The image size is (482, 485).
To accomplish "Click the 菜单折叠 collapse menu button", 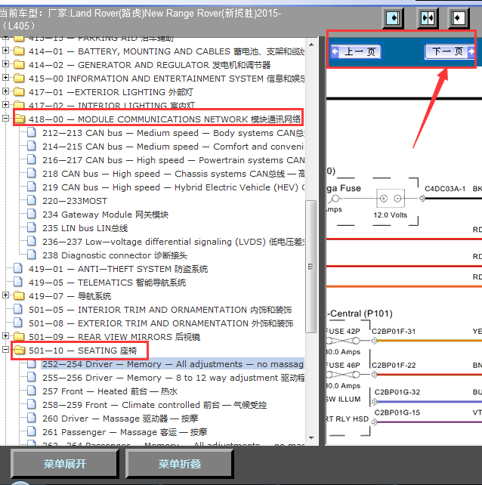I will click(180, 464).
